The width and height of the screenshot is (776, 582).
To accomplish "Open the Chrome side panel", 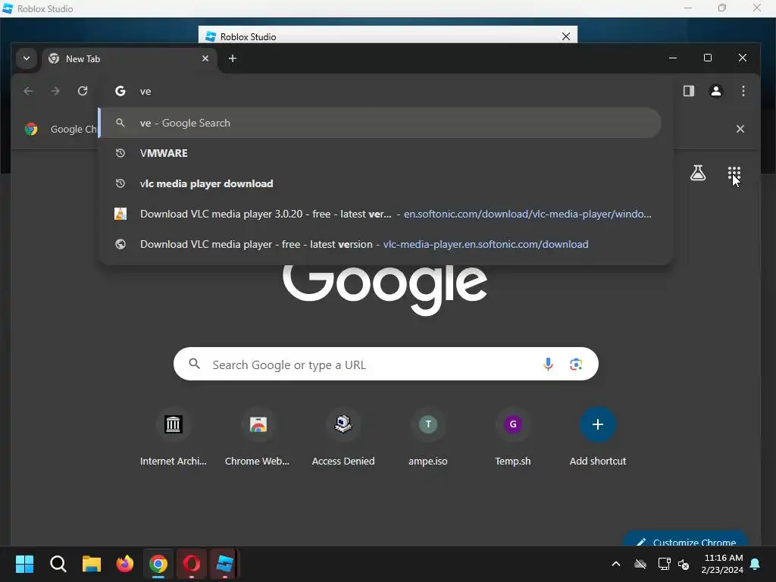I will [x=688, y=91].
